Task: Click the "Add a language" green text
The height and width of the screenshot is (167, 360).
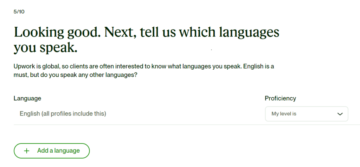Action: tap(59, 151)
